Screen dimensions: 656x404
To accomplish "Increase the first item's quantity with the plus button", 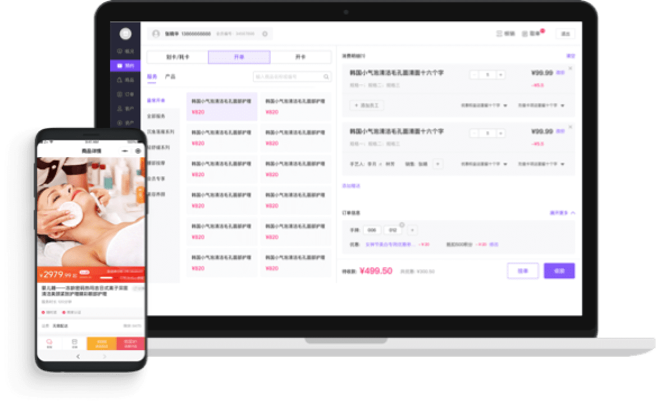I will tap(500, 75).
